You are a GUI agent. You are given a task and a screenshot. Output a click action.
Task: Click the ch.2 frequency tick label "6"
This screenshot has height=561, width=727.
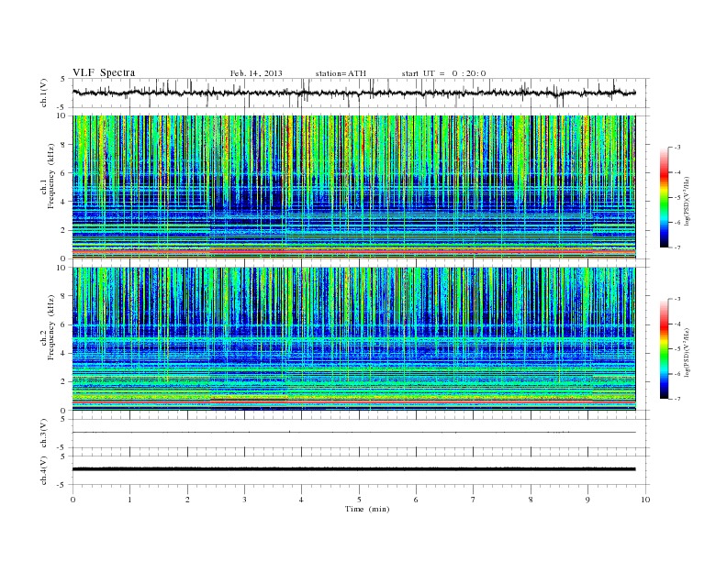point(63,324)
